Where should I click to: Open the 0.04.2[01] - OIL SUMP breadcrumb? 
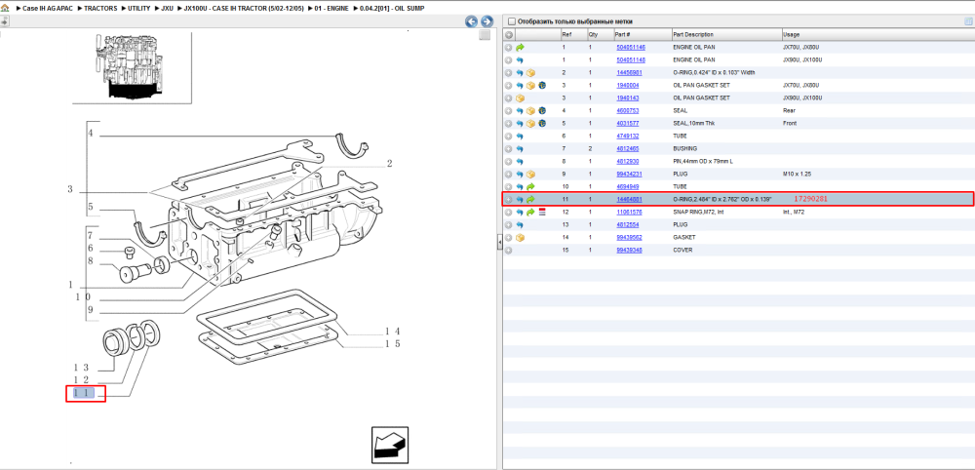click(x=392, y=10)
